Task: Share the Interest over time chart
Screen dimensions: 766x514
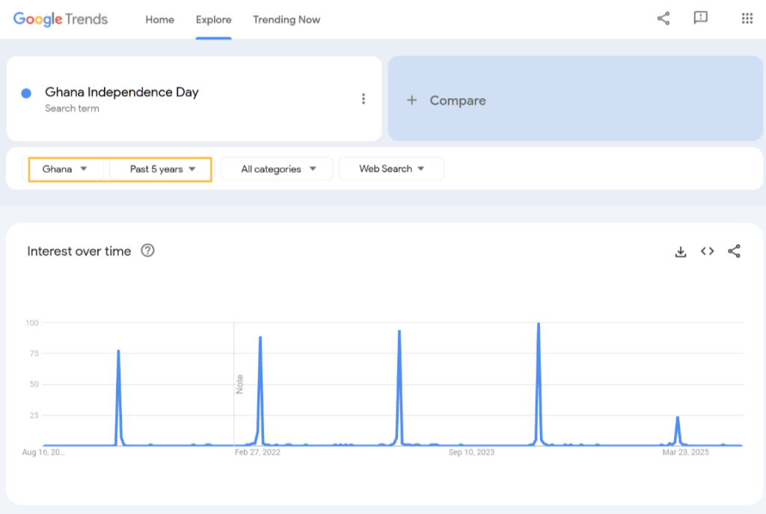Action: click(734, 251)
